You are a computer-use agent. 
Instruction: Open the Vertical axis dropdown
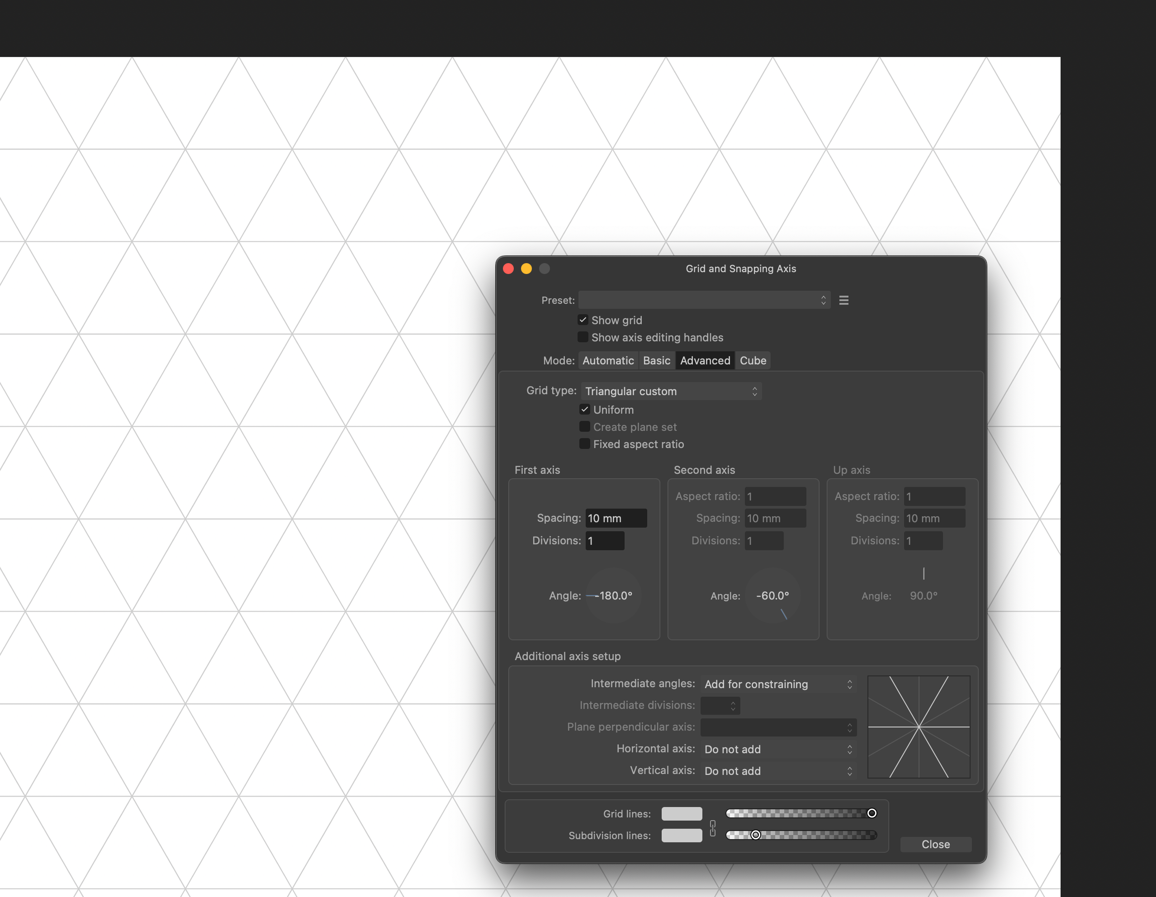click(777, 770)
